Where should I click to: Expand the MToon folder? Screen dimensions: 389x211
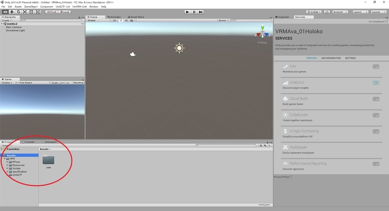pos(8,162)
